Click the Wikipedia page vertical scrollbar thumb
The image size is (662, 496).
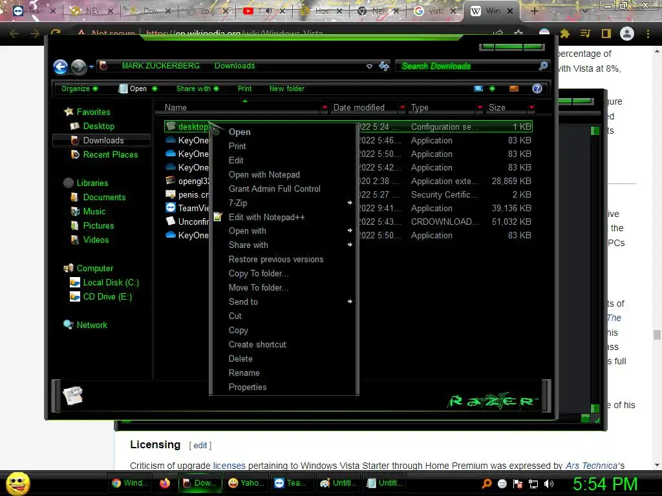coord(657,335)
